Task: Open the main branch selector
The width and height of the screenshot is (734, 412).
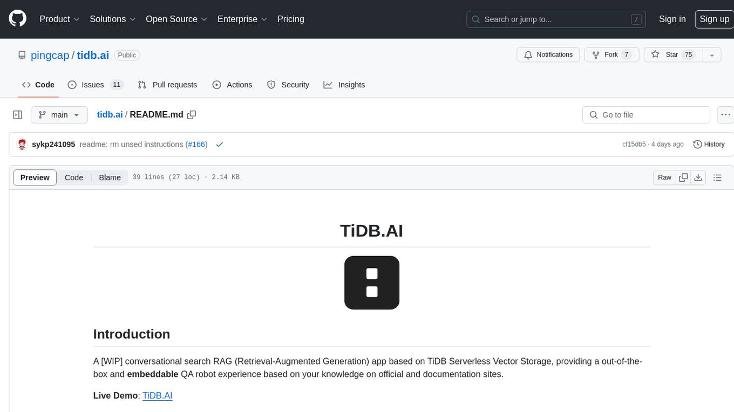Action: point(59,115)
